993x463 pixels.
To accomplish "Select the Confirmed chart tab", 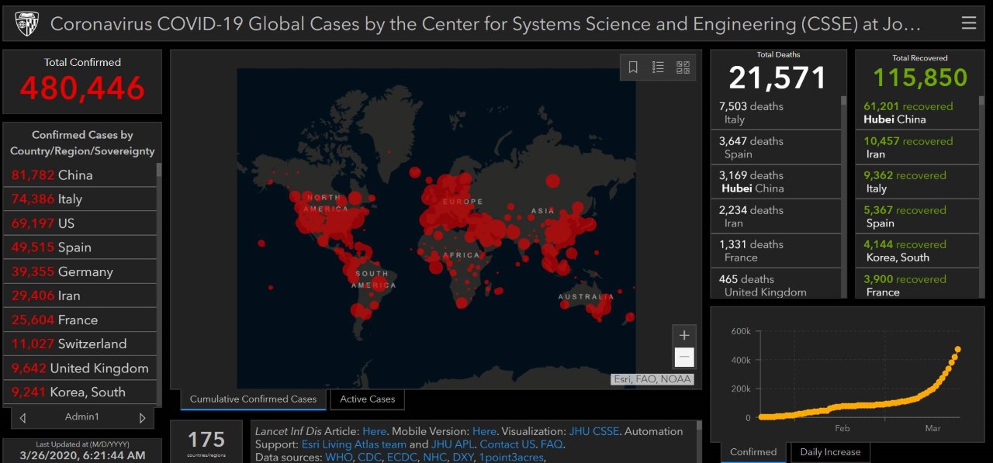I will click(753, 452).
